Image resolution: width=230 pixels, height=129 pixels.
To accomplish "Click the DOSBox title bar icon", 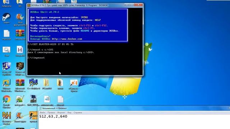I will click(x=29, y=5).
